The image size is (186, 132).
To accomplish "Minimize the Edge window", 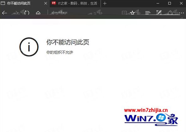I will click(x=158, y=3).
